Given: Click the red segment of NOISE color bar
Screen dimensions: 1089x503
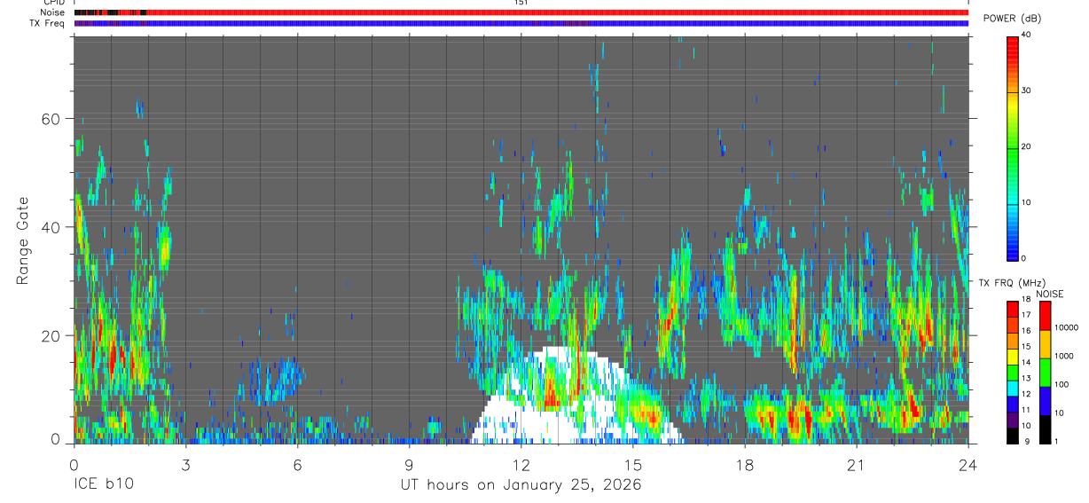Looking at the screenshot, I should [1045, 317].
